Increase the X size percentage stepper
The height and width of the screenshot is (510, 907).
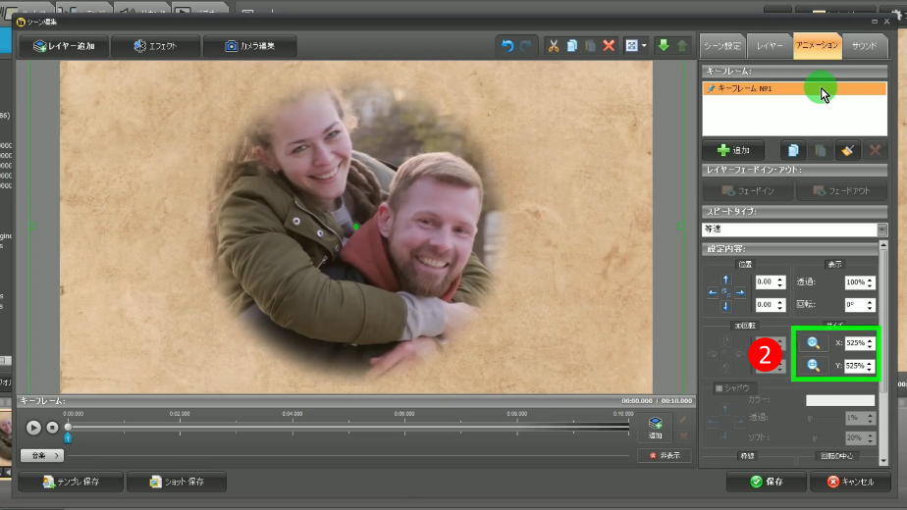(x=870, y=339)
